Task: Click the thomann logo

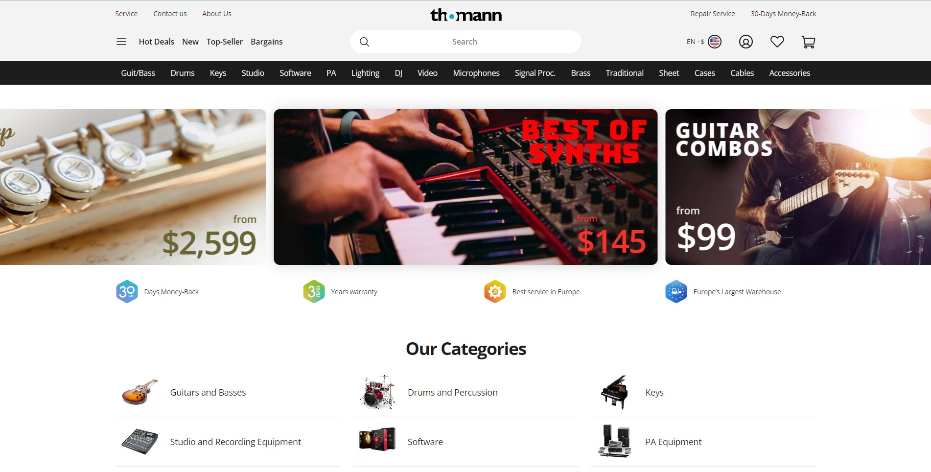Action: pyautogui.click(x=465, y=15)
